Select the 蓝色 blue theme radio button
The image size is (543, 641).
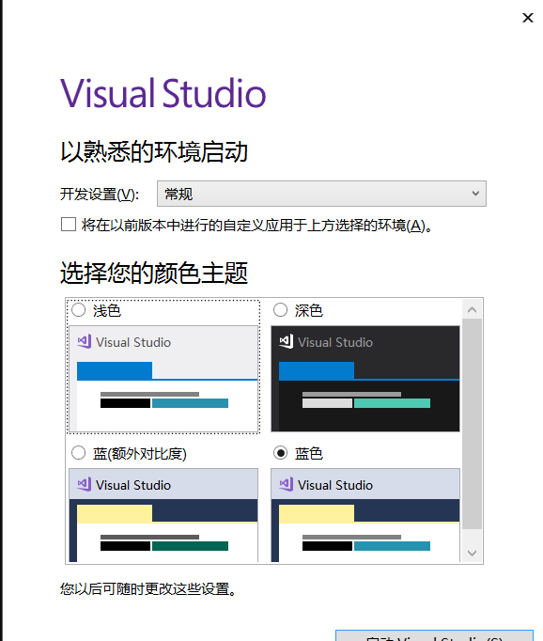[x=280, y=452]
